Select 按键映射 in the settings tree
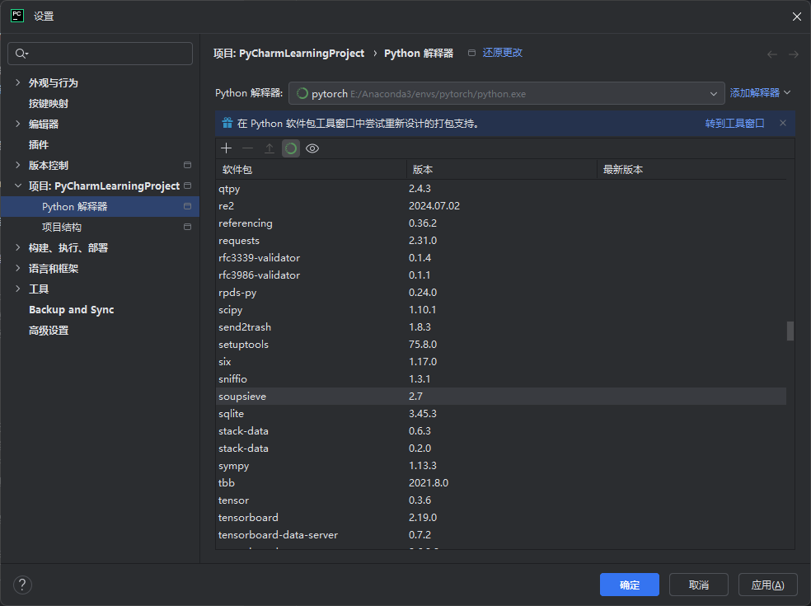This screenshot has height=606, width=811. [48, 104]
